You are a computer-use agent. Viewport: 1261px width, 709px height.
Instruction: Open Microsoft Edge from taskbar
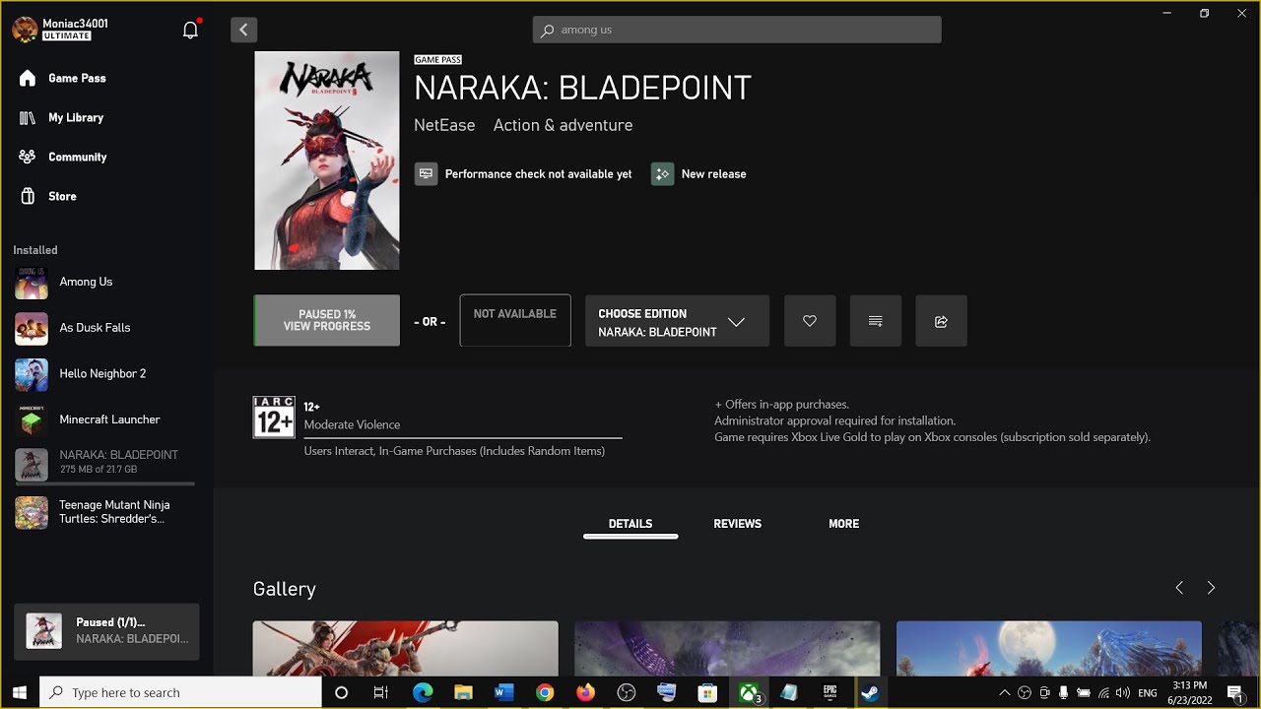coord(423,692)
